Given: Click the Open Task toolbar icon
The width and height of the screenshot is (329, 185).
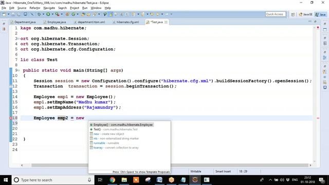Looking at the screenshot, I should click(88, 14).
